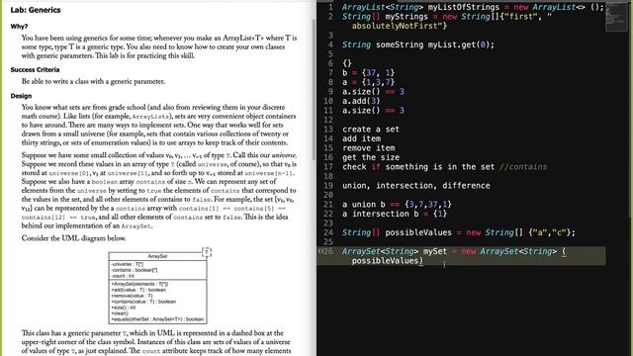Click "a union b" on line 21
This screenshot has width=633, height=356.
[364, 205]
